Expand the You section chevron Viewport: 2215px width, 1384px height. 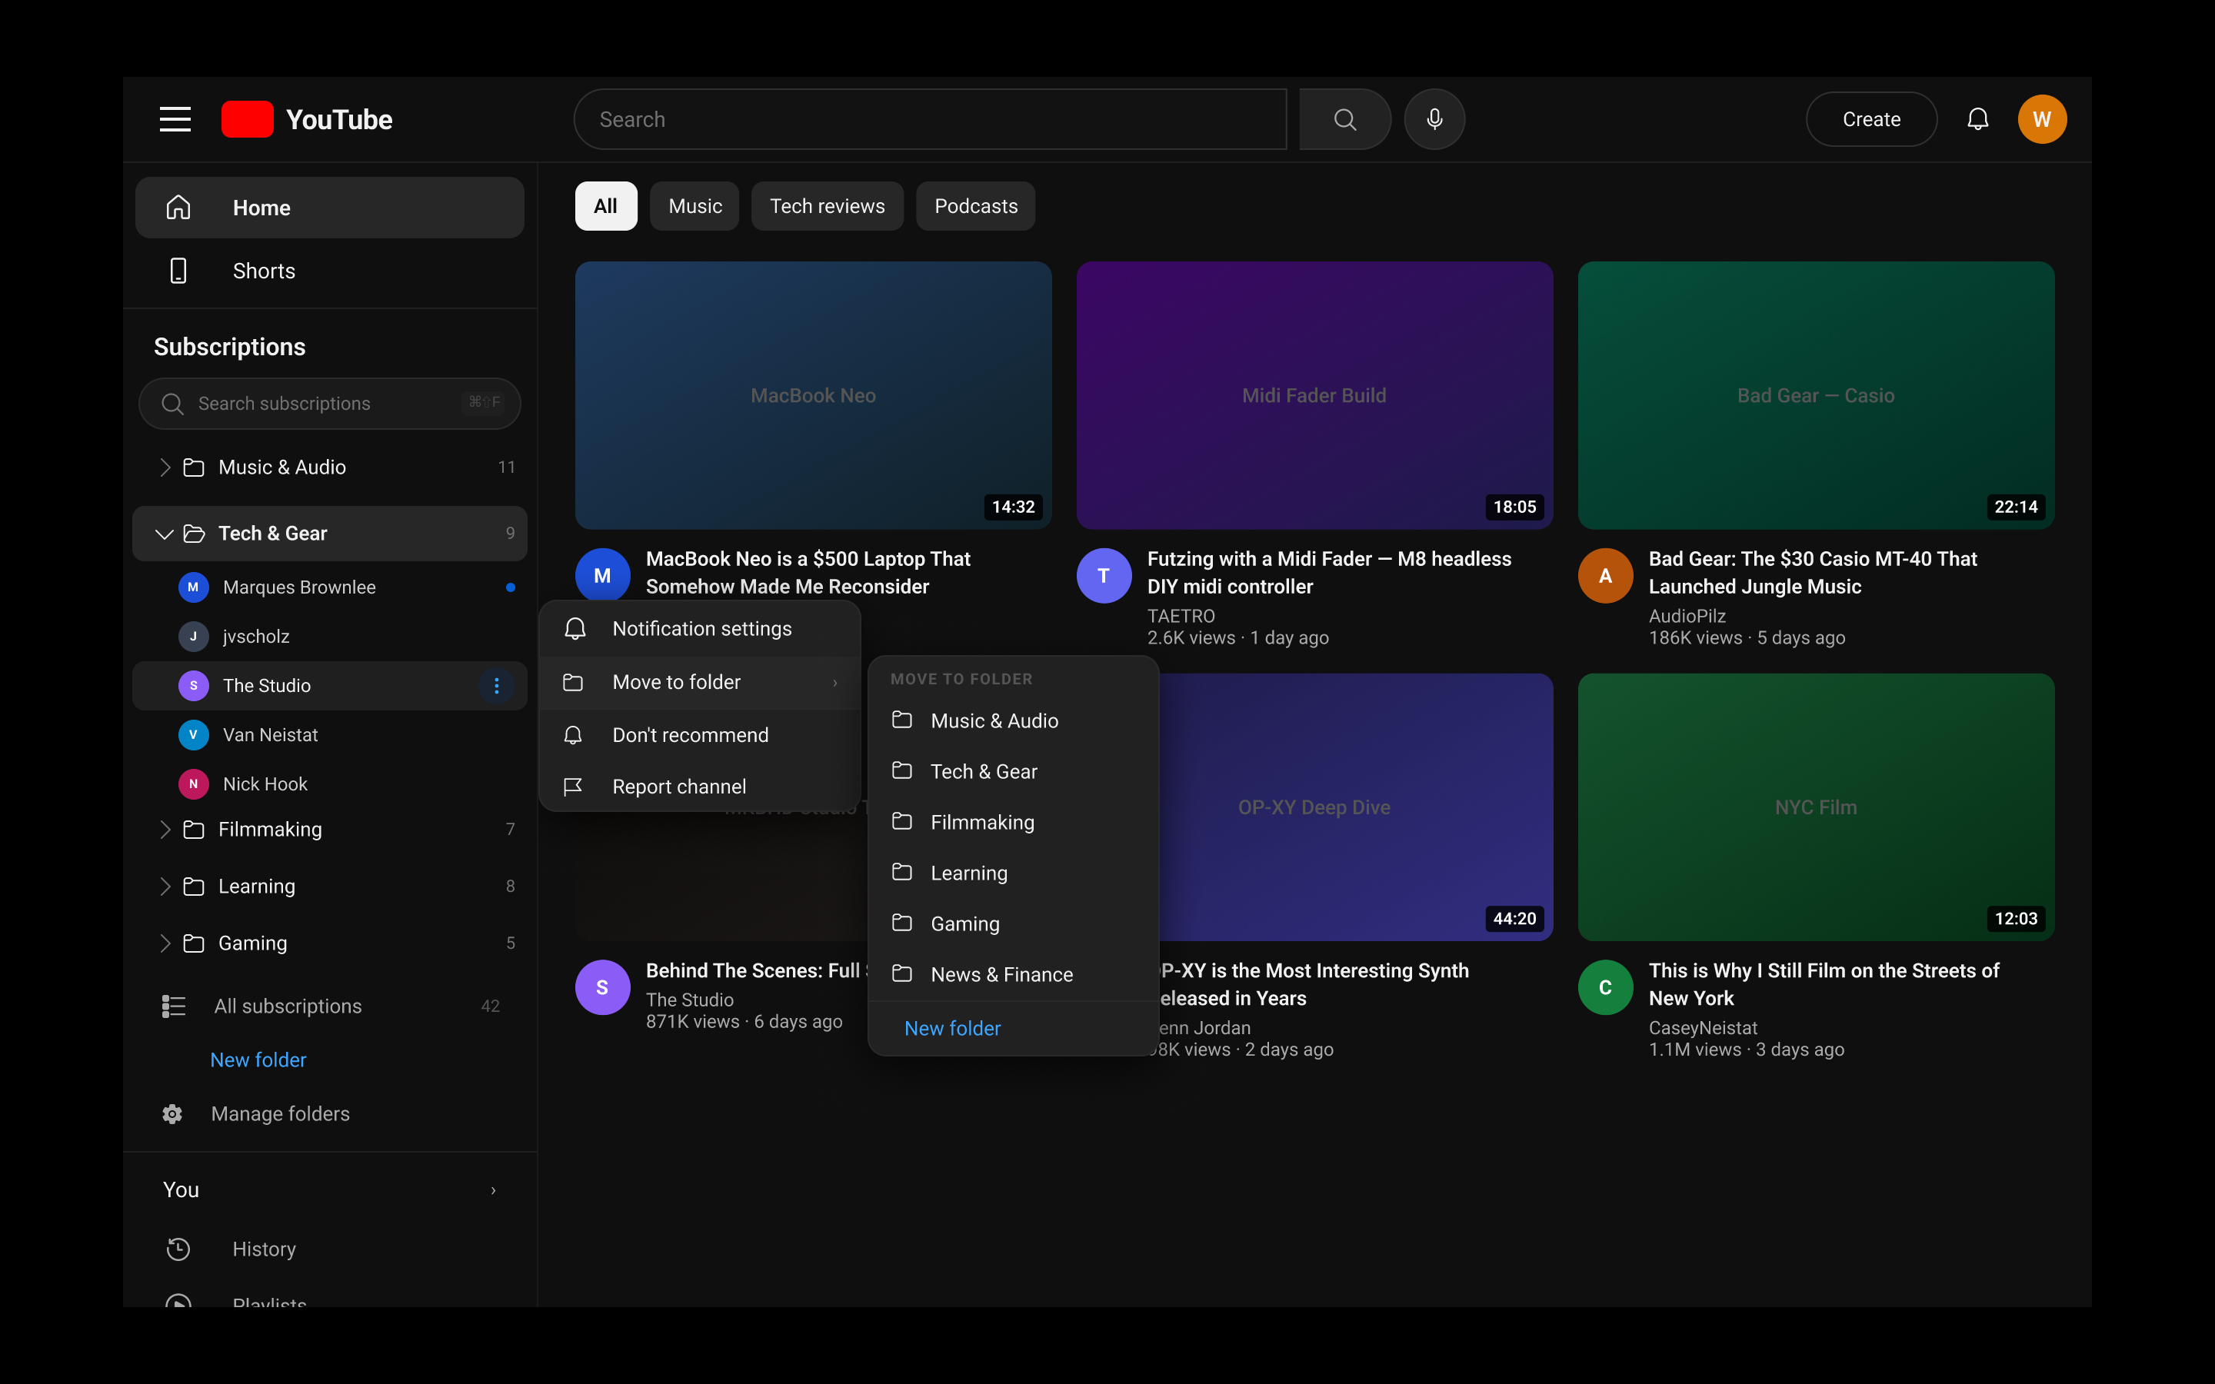click(493, 1190)
